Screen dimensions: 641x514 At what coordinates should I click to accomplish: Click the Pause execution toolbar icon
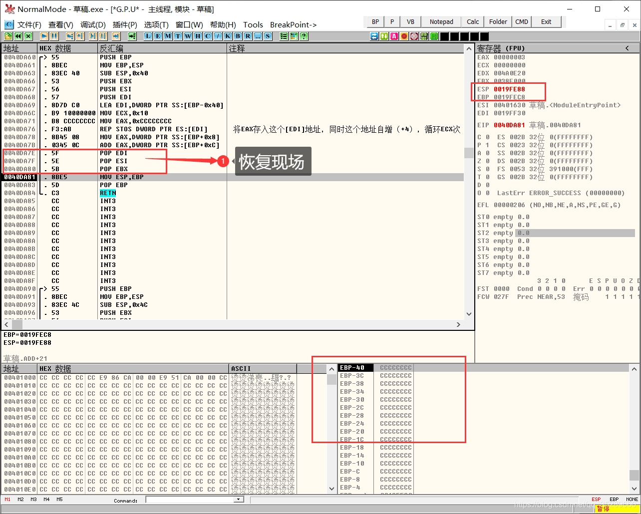[x=54, y=36]
